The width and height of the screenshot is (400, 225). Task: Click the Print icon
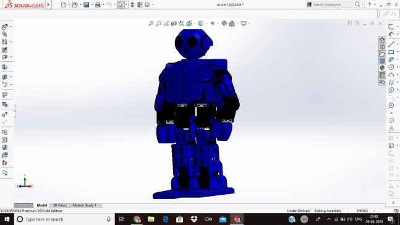click(98, 4)
